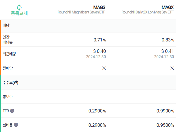The image size is (180, 132).
Task: Click MAGS dividend date 2024.12.30
Action: click(96, 57)
